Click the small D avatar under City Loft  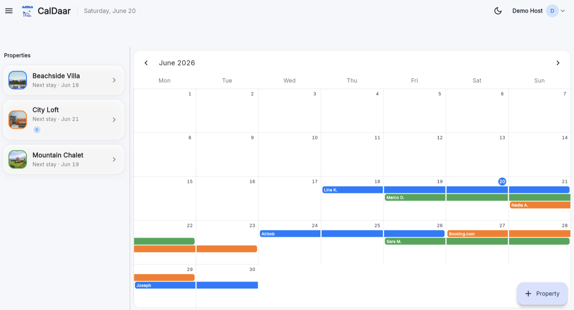[37, 130]
